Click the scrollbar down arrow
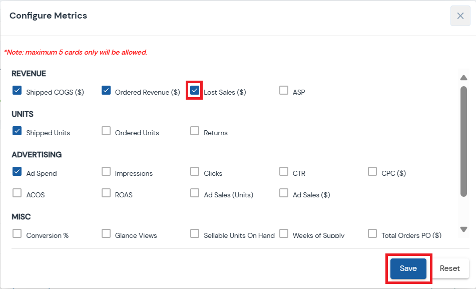Image resolution: width=476 pixels, height=289 pixels. pyautogui.click(x=463, y=229)
